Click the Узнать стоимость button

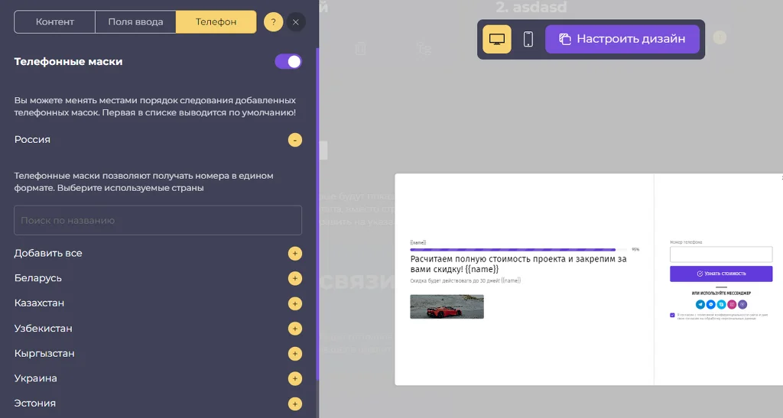click(720, 274)
